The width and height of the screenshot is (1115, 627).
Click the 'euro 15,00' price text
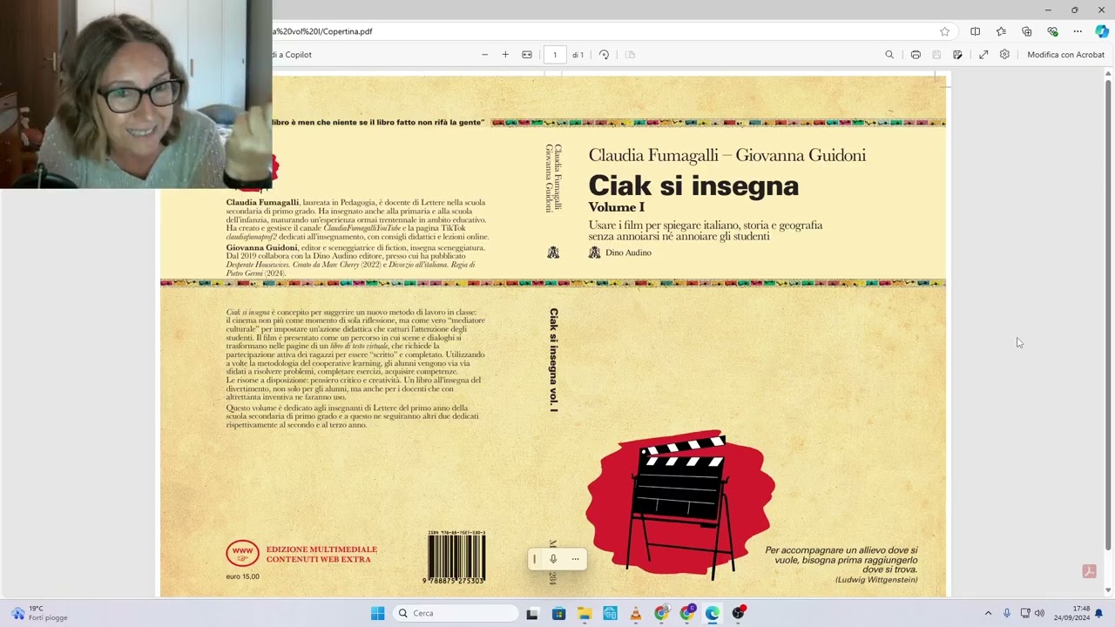(243, 576)
